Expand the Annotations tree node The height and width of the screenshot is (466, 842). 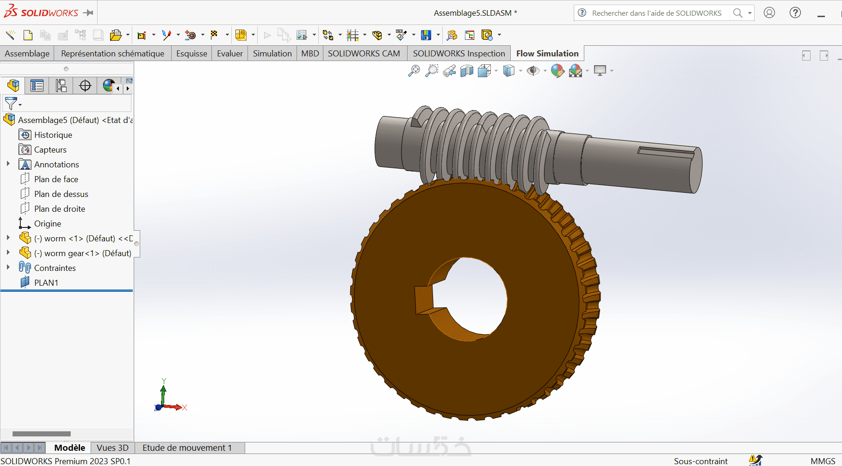(8, 164)
